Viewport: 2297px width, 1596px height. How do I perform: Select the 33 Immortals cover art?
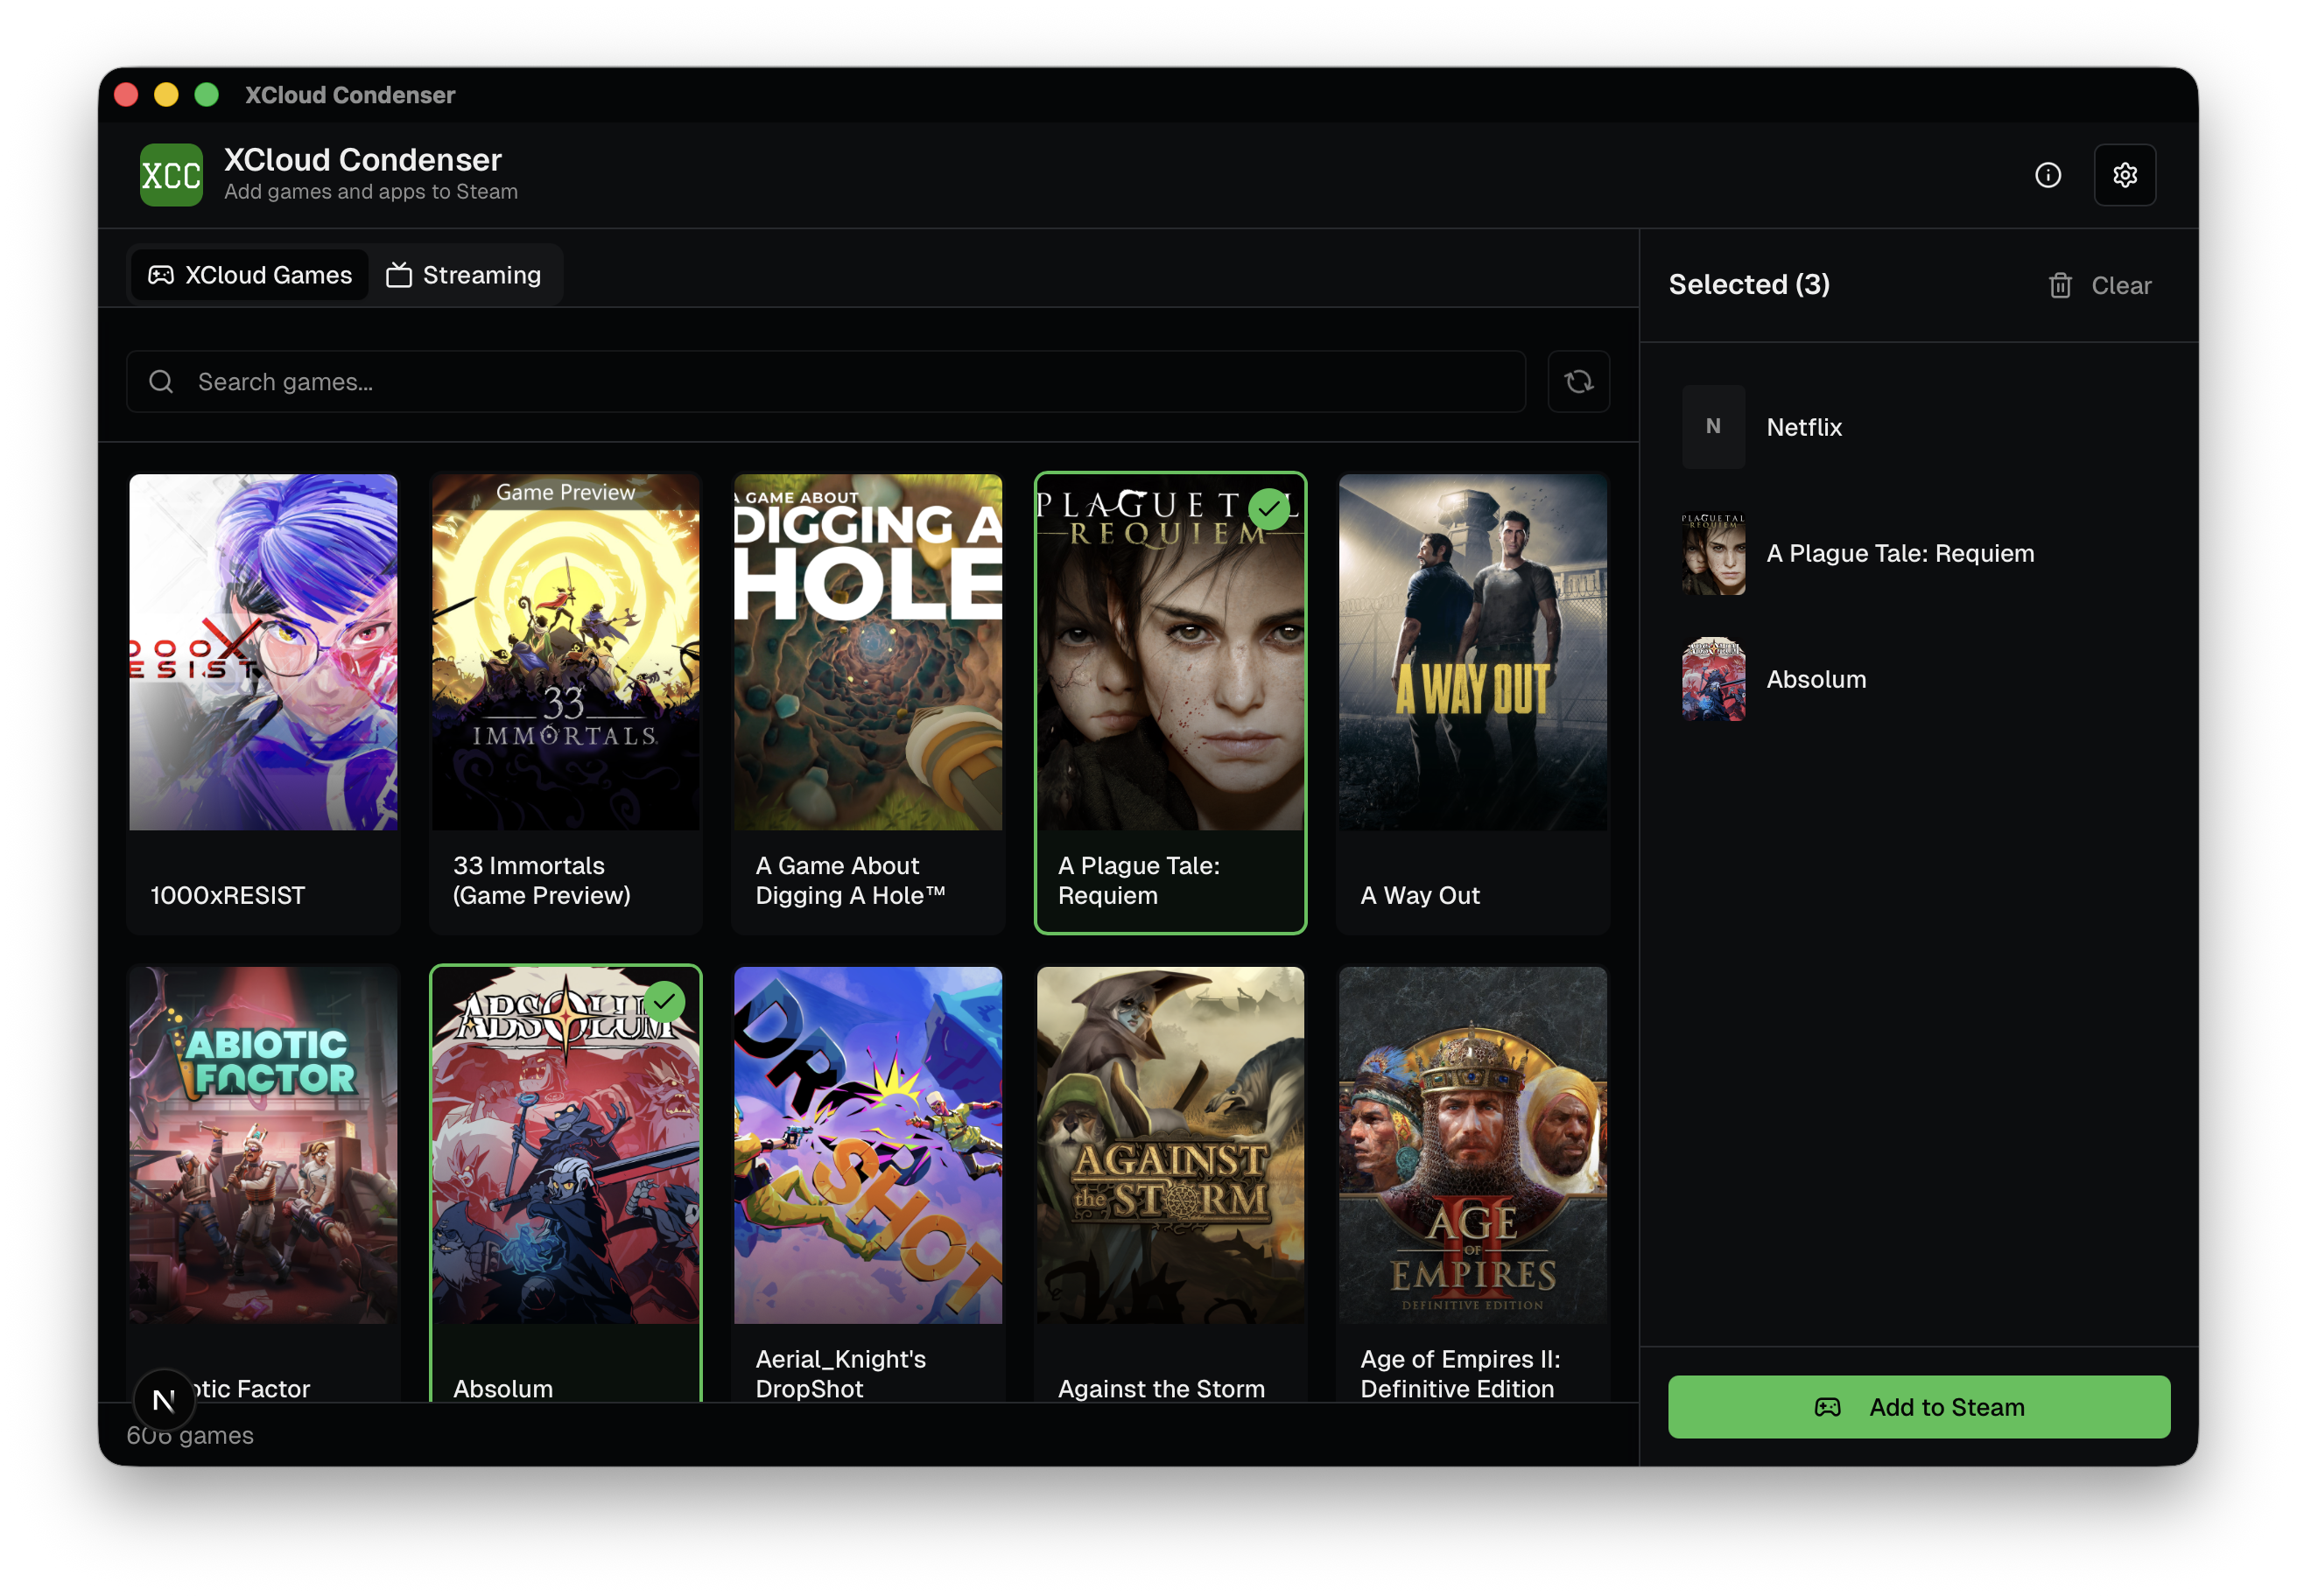click(565, 652)
